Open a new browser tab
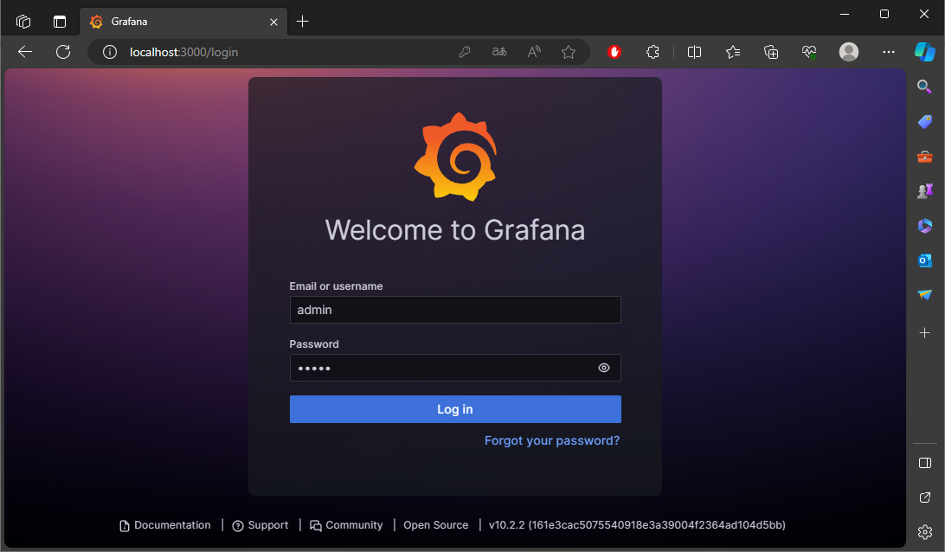 (x=302, y=21)
